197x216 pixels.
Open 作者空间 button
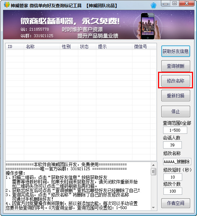click(176, 203)
